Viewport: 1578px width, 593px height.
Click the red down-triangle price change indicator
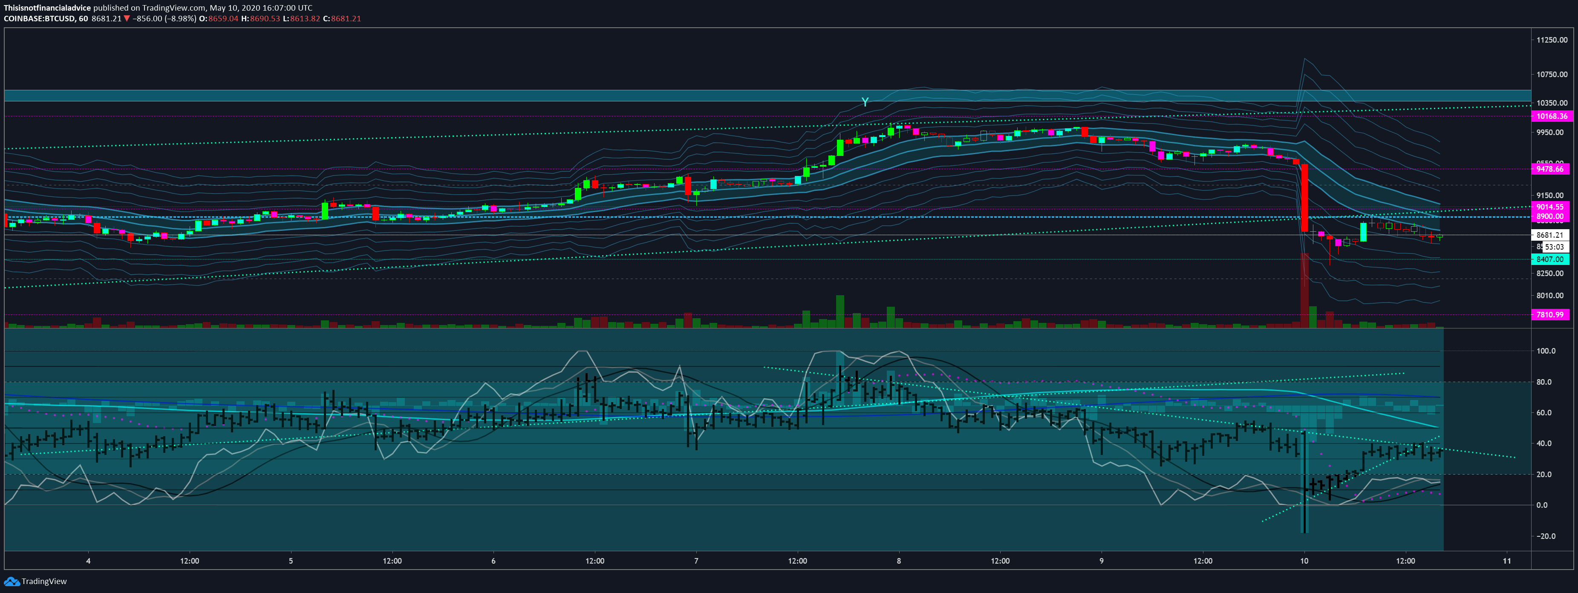[127, 19]
